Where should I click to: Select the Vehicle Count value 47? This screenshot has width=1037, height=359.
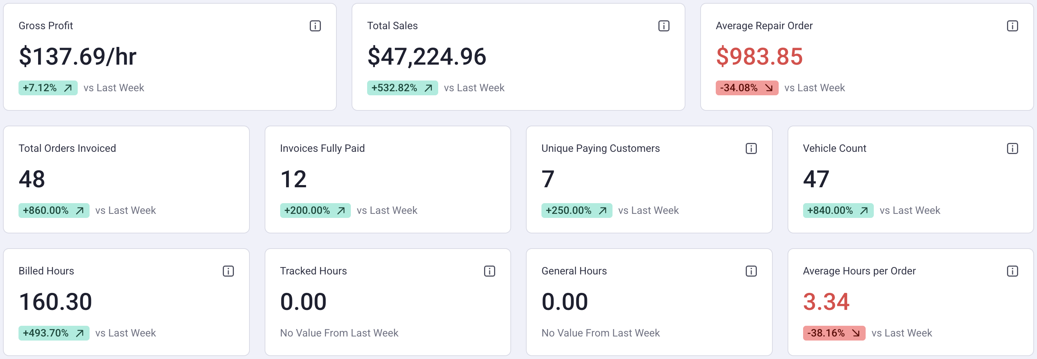(x=816, y=179)
